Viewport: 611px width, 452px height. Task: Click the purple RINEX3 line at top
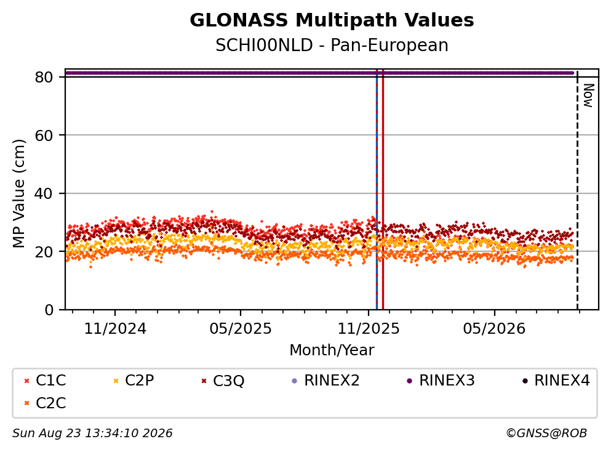(x=319, y=73)
